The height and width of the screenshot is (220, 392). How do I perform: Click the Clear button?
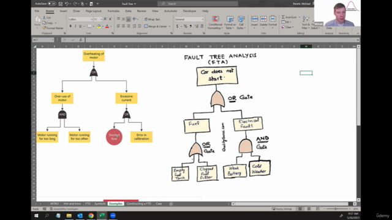287,27
